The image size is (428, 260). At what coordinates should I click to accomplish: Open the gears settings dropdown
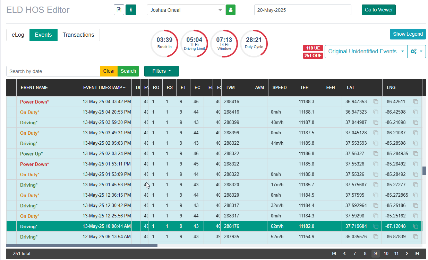(417, 51)
